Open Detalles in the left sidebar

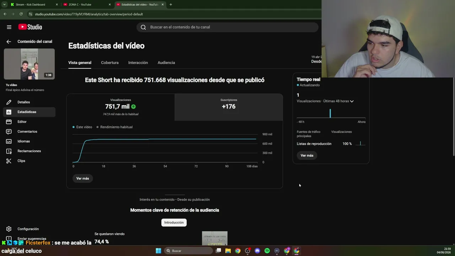pos(29,102)
